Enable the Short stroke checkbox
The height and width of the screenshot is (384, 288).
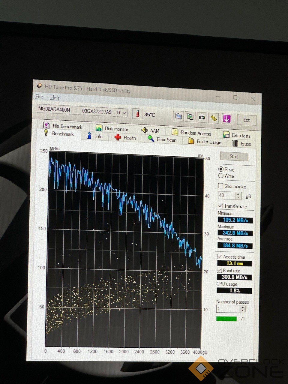click(x=220, y=186)
